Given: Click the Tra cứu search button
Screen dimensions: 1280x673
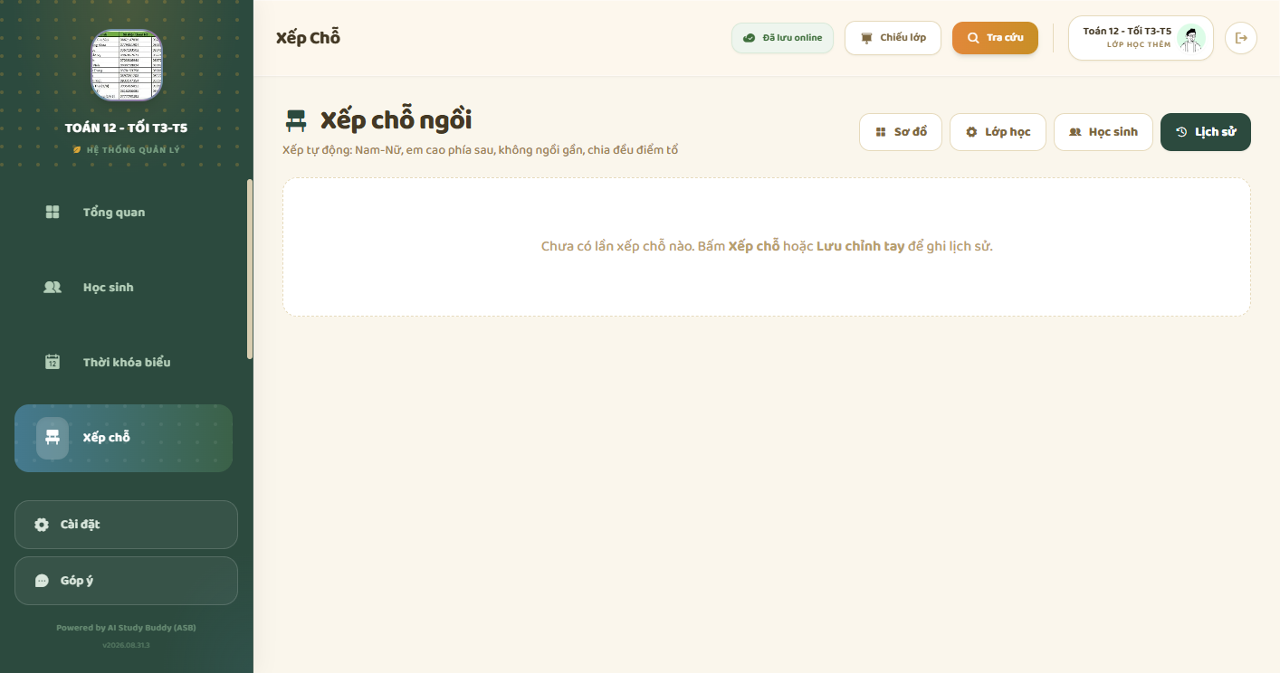Looking at the screenshot, I should [995, 38].
